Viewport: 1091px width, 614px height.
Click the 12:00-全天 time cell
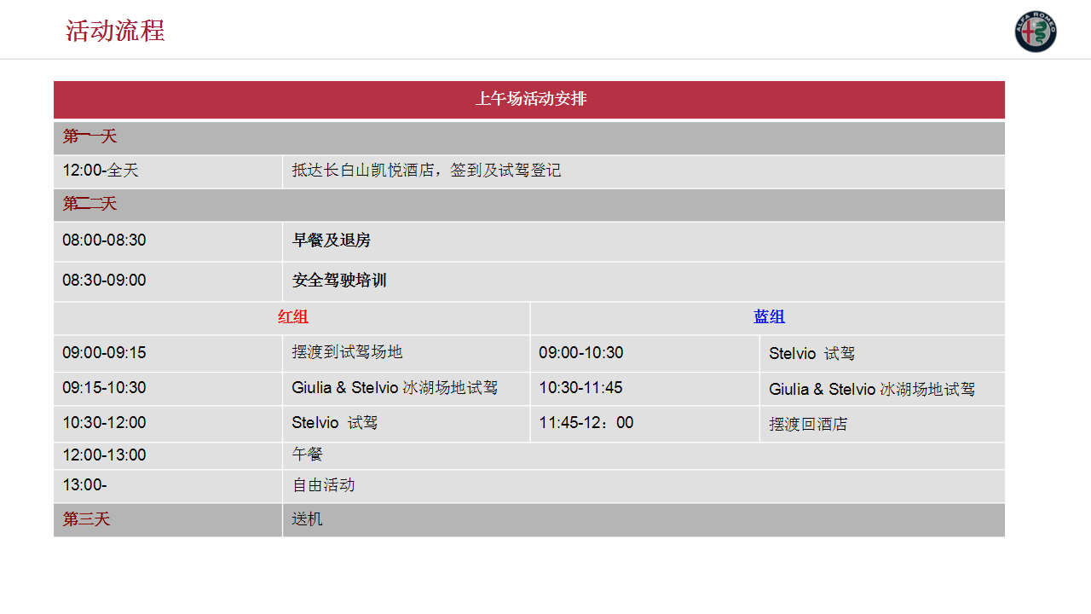coord(168,171)
